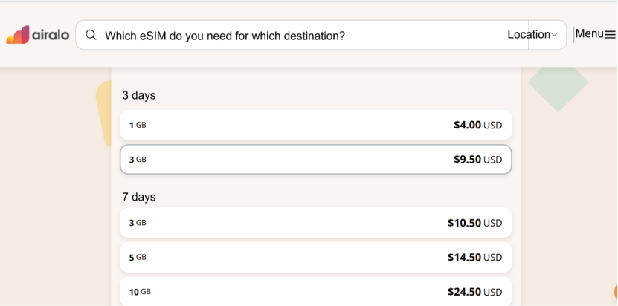Click the $10.50 USD price

coord(474,223)
